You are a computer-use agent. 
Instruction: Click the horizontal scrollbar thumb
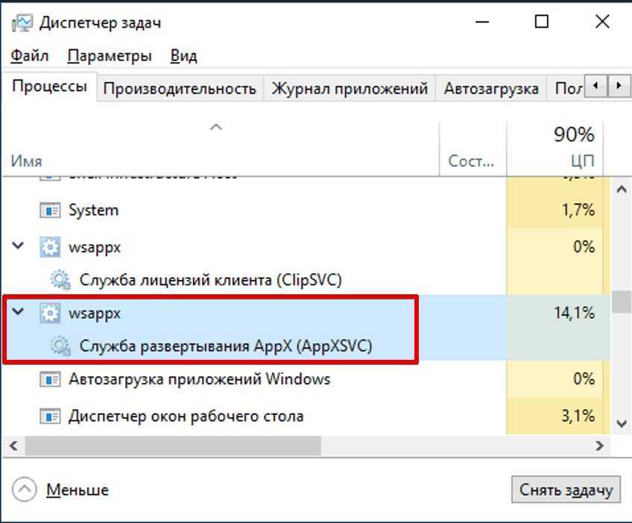173,446
